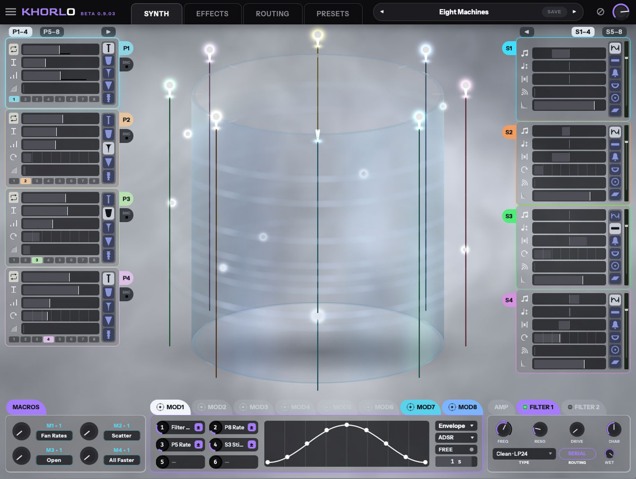This screenshot has width=636, height=479.
Task: Pick the triangle shape icon in the P4 panel
Action: (109, 320)
